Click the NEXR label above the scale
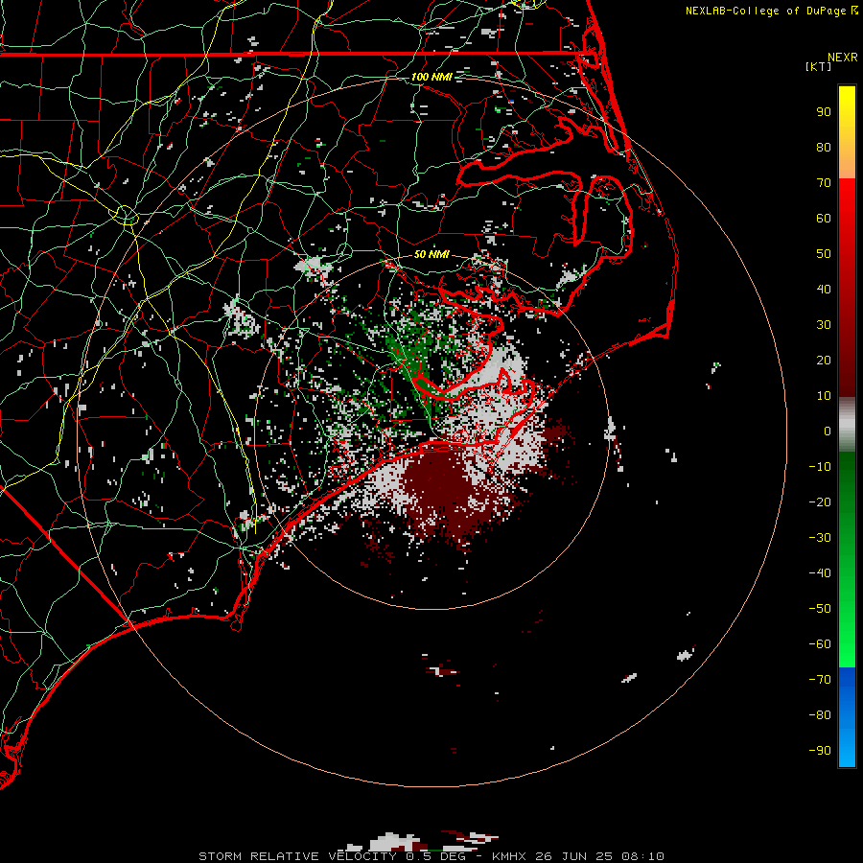This screenshot has height=863, width=863. (843, 58)
